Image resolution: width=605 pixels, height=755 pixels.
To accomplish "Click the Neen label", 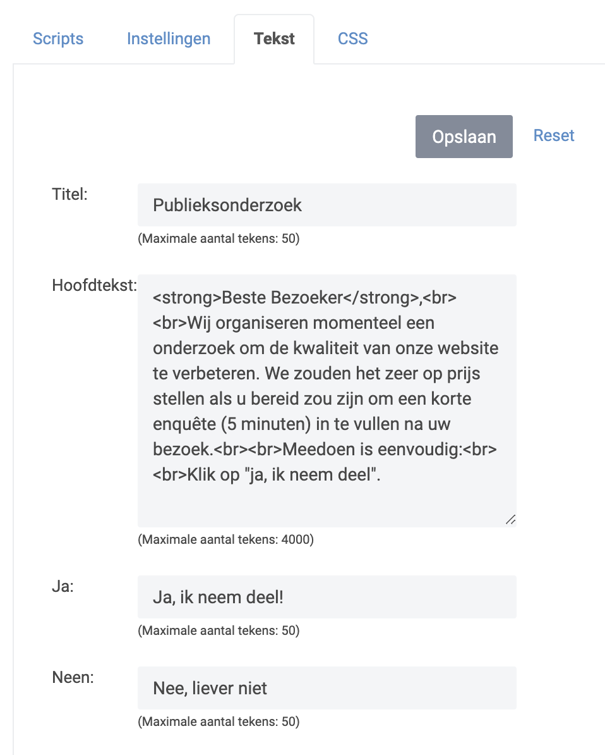I will [x=73, y=677].
